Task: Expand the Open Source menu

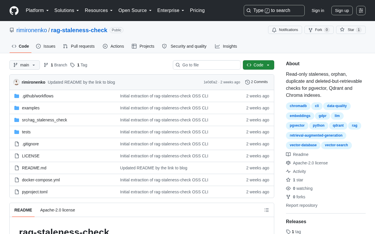Action: tap(135, 11)
